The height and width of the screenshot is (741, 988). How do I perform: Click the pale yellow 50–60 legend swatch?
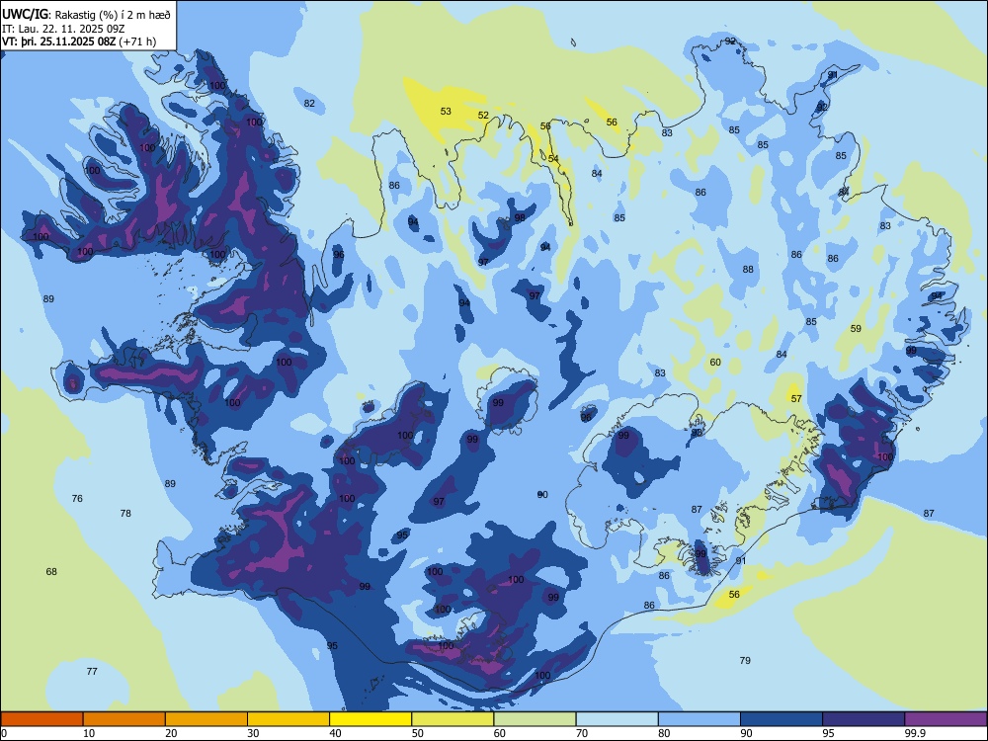[x=453, y=719]
